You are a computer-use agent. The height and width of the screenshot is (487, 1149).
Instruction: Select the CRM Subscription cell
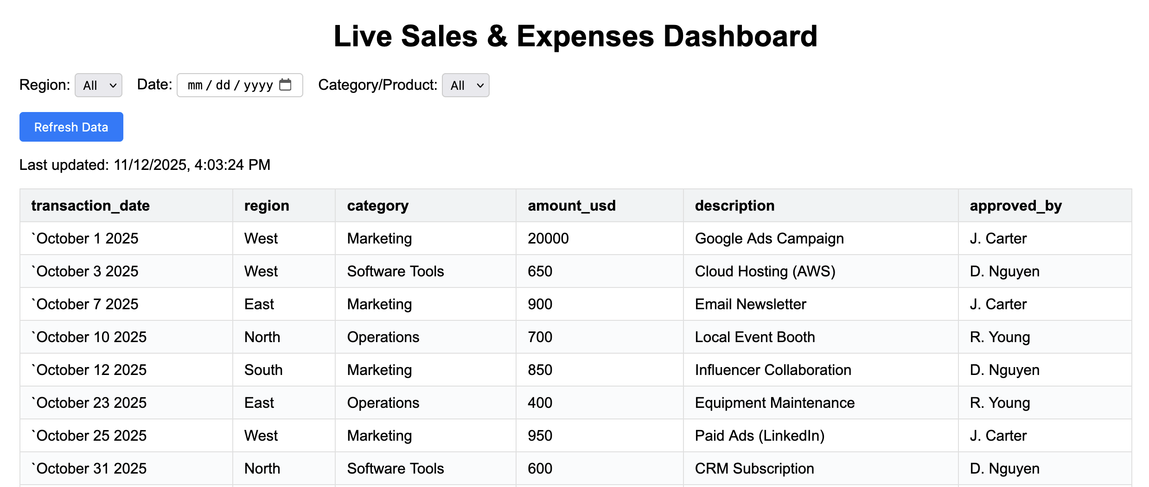pyautogui.click(x=754, y=468)
